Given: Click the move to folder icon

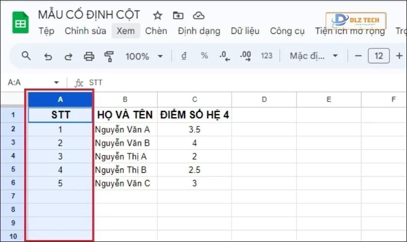Looking at the screenshot, I should [x=178, y=15].
